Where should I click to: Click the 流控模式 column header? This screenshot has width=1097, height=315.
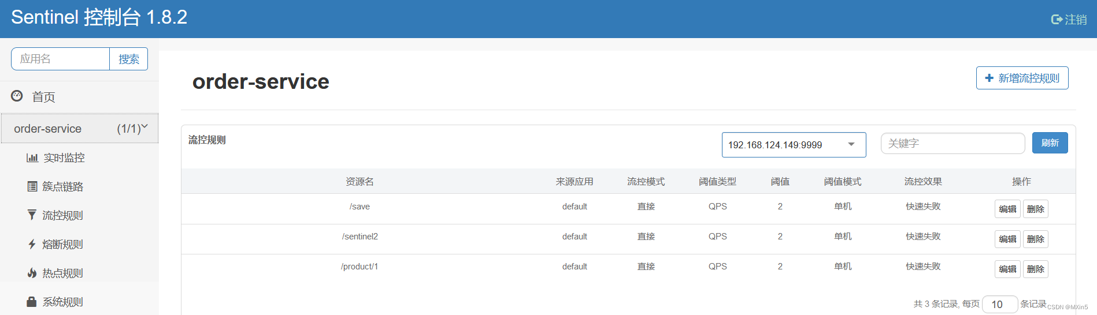coord(646,181)
